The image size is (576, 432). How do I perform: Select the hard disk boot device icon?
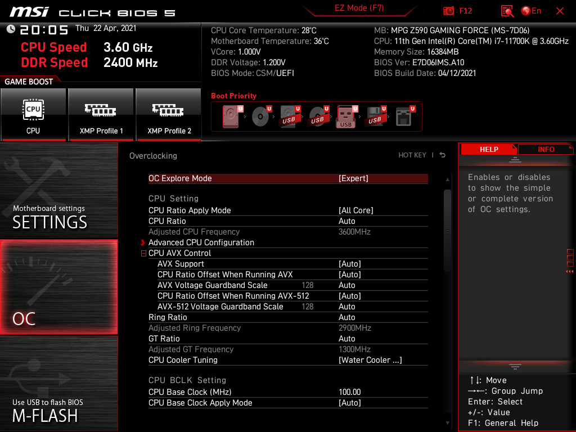click(x=232, y=116)
